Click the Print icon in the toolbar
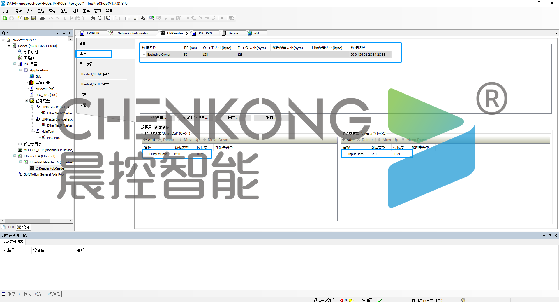The image size is (559, 302). pyautogui.click(x=42, y=18)
